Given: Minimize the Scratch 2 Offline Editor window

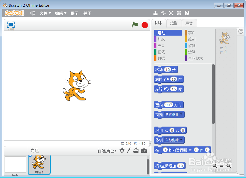Looking at the screenshot, I should pos(219,5).
